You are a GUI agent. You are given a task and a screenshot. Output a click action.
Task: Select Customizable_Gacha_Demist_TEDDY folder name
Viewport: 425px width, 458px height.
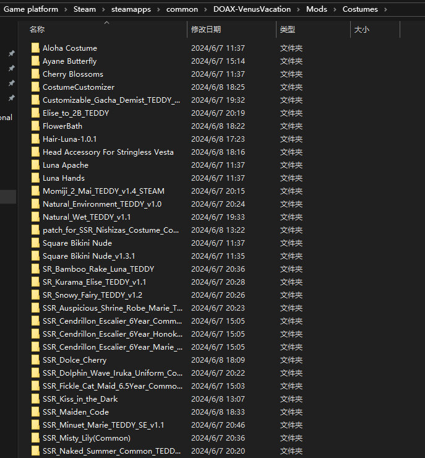click(111, 100)
